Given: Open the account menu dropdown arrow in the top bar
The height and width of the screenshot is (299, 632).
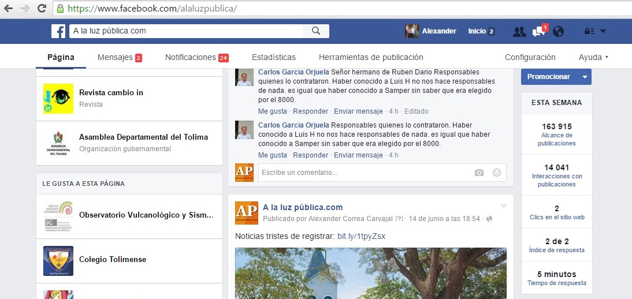Looking at the screenshot, I should point(603,31).
